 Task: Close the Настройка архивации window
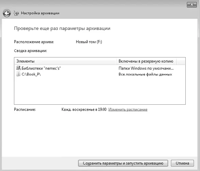[x=192, y=5]
